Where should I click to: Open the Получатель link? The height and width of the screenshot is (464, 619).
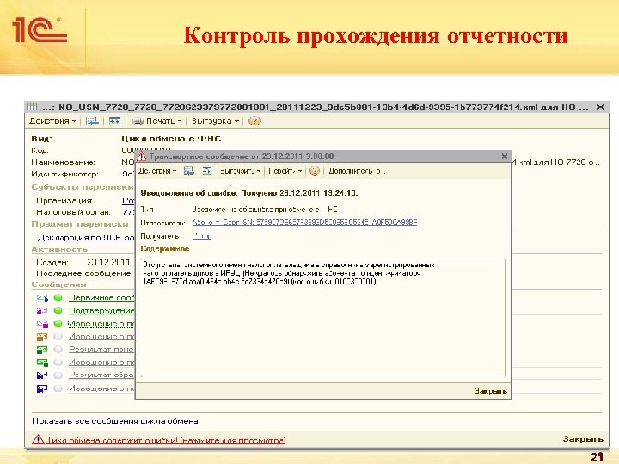(202, 236)
